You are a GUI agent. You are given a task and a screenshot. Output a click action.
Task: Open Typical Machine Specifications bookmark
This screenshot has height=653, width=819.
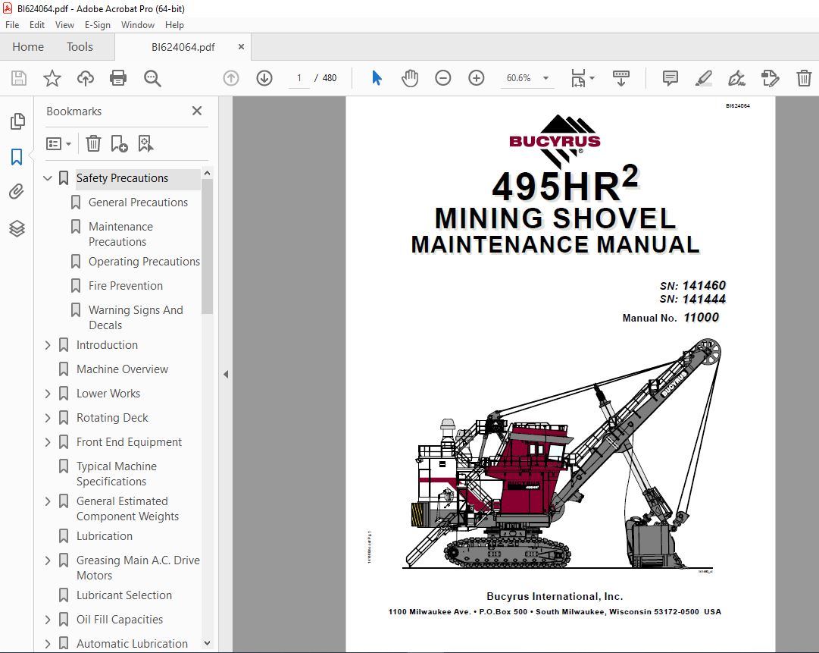117,474
